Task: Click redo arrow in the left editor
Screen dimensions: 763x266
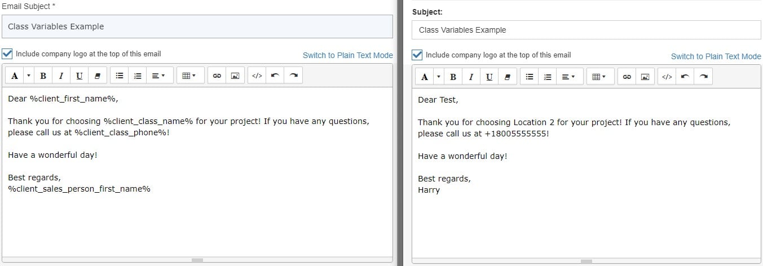Action: tap(293, 76)
